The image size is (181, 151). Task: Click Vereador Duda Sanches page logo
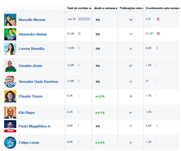(x=10, y=82)
